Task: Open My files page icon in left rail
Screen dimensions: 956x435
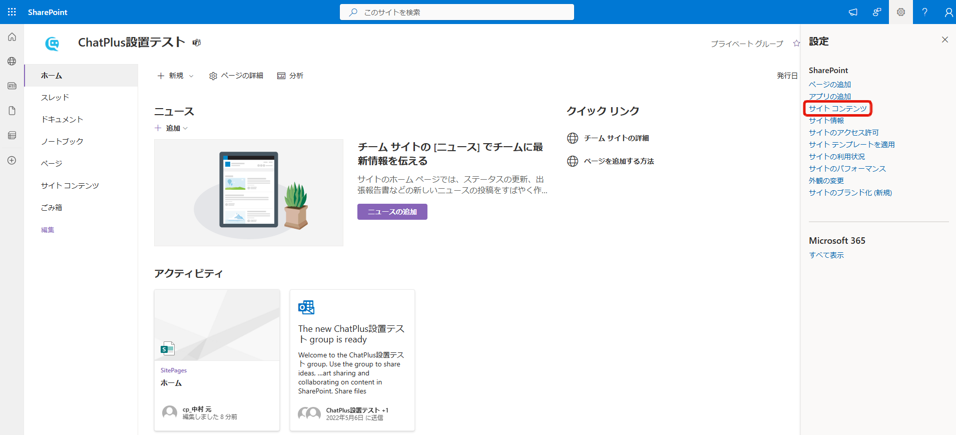Action: pos(12,111)
